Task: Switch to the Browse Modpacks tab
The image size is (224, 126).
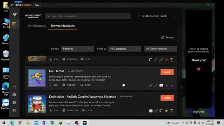Action: pyautogui.click(x=63, y=26)
